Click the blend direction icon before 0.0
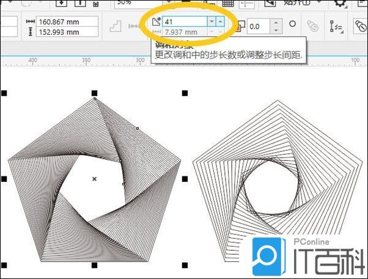Screen dimensions: 368x279 [x=241, y=26]
